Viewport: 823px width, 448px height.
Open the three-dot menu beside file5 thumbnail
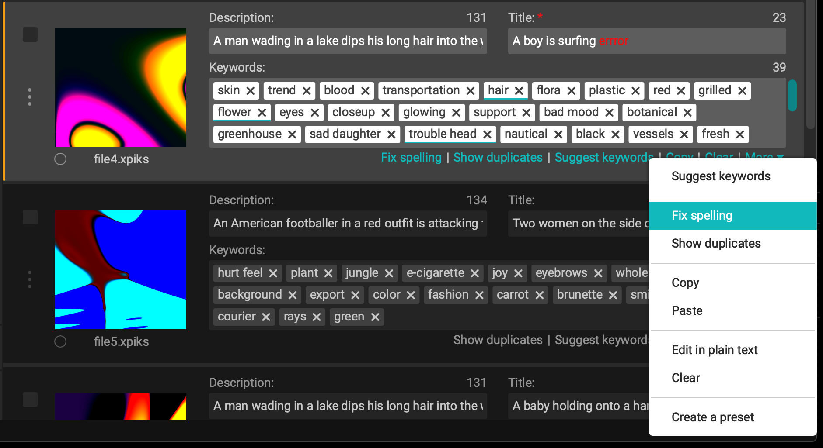[x=30, y=279]
